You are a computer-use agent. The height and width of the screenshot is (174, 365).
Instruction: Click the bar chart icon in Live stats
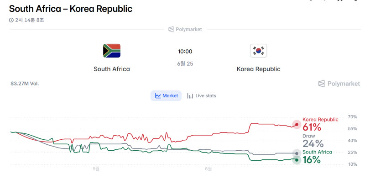tap(190, 96)
